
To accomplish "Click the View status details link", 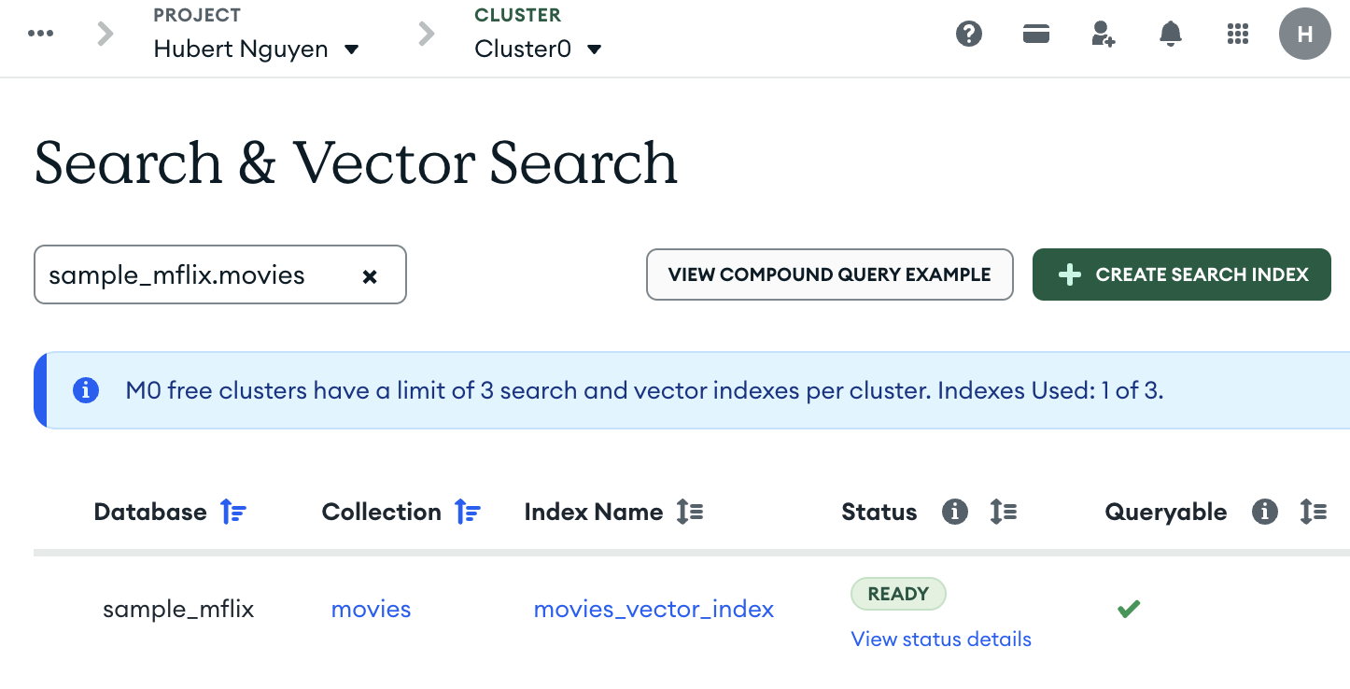I will [x=941, y=640].
